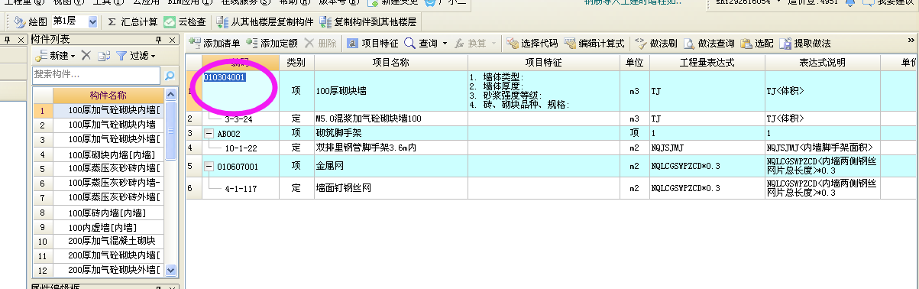Focus the 搜索构件 search box
Image resolution: width=919 pixels, height=289 pixels.
coord(95,74)
